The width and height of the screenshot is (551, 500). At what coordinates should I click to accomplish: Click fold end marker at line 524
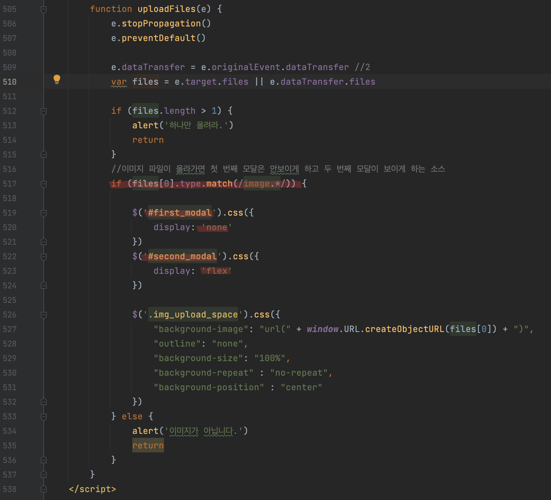(x=44, y=285)
